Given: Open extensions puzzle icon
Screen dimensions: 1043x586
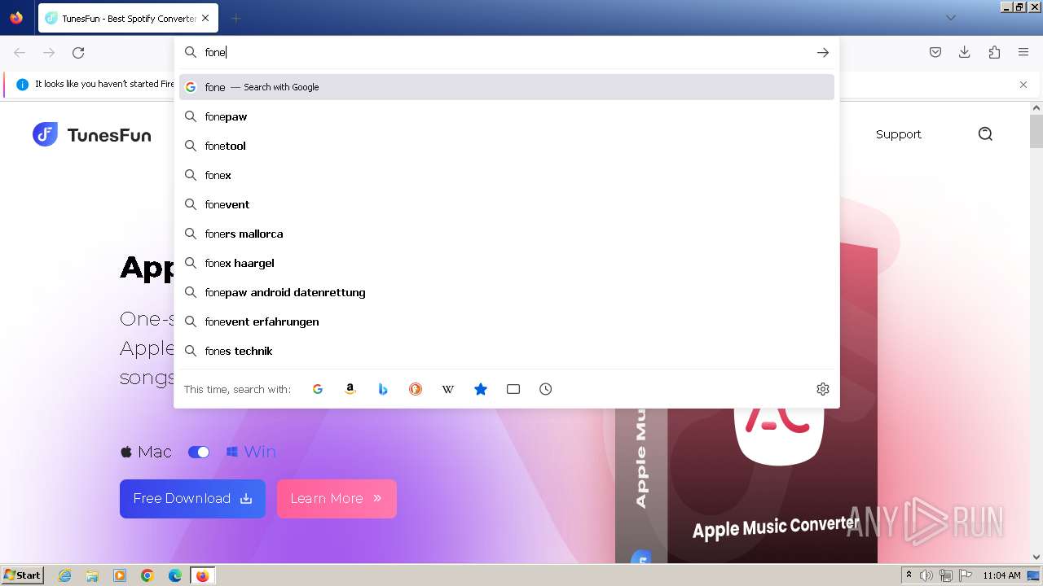Looking at the screenshot, I should point(994,52).
